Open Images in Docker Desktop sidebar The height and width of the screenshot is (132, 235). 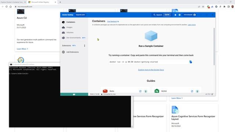[x=69, y=27]
